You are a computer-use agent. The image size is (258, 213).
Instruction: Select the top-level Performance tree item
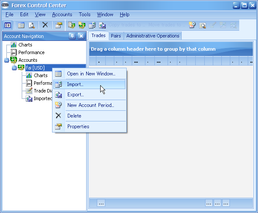click(x=32, y=52)
